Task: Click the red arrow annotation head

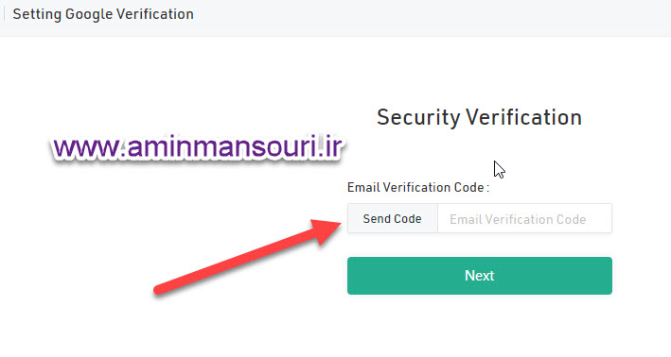Action: (327, 230)
